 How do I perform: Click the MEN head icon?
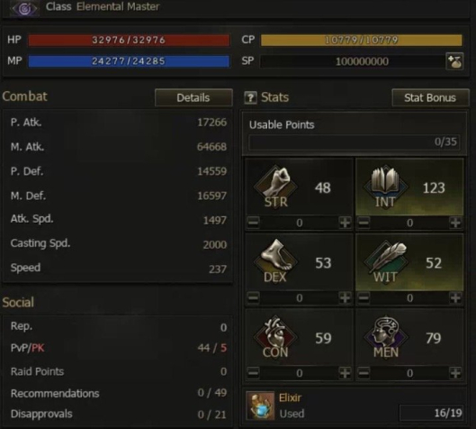386,334
